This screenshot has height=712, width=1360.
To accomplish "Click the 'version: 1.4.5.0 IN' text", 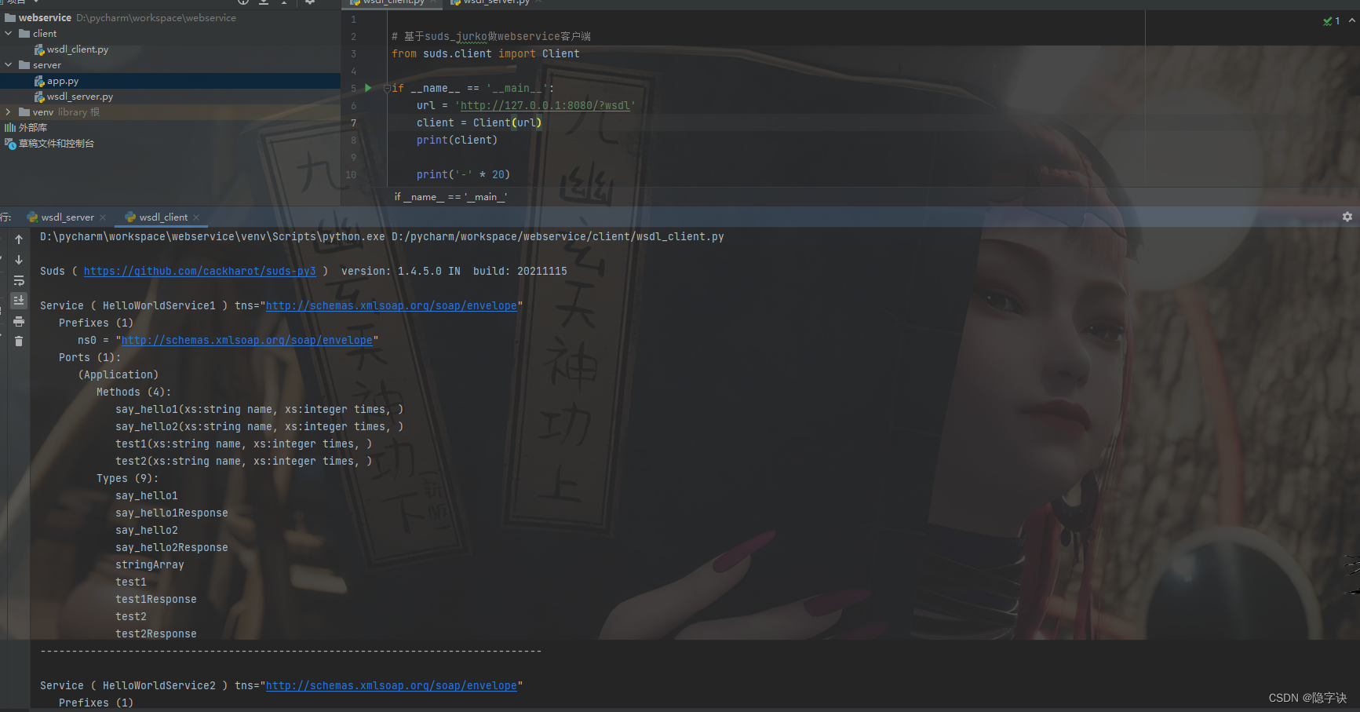I will click(x=401, y=271).
